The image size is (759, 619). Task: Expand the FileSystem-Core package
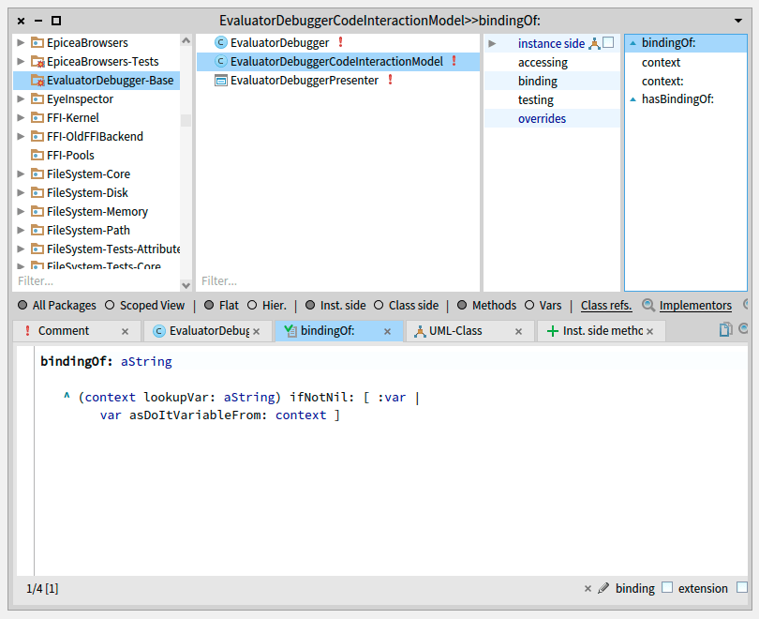pyautogui.click(x=22, y=174)
